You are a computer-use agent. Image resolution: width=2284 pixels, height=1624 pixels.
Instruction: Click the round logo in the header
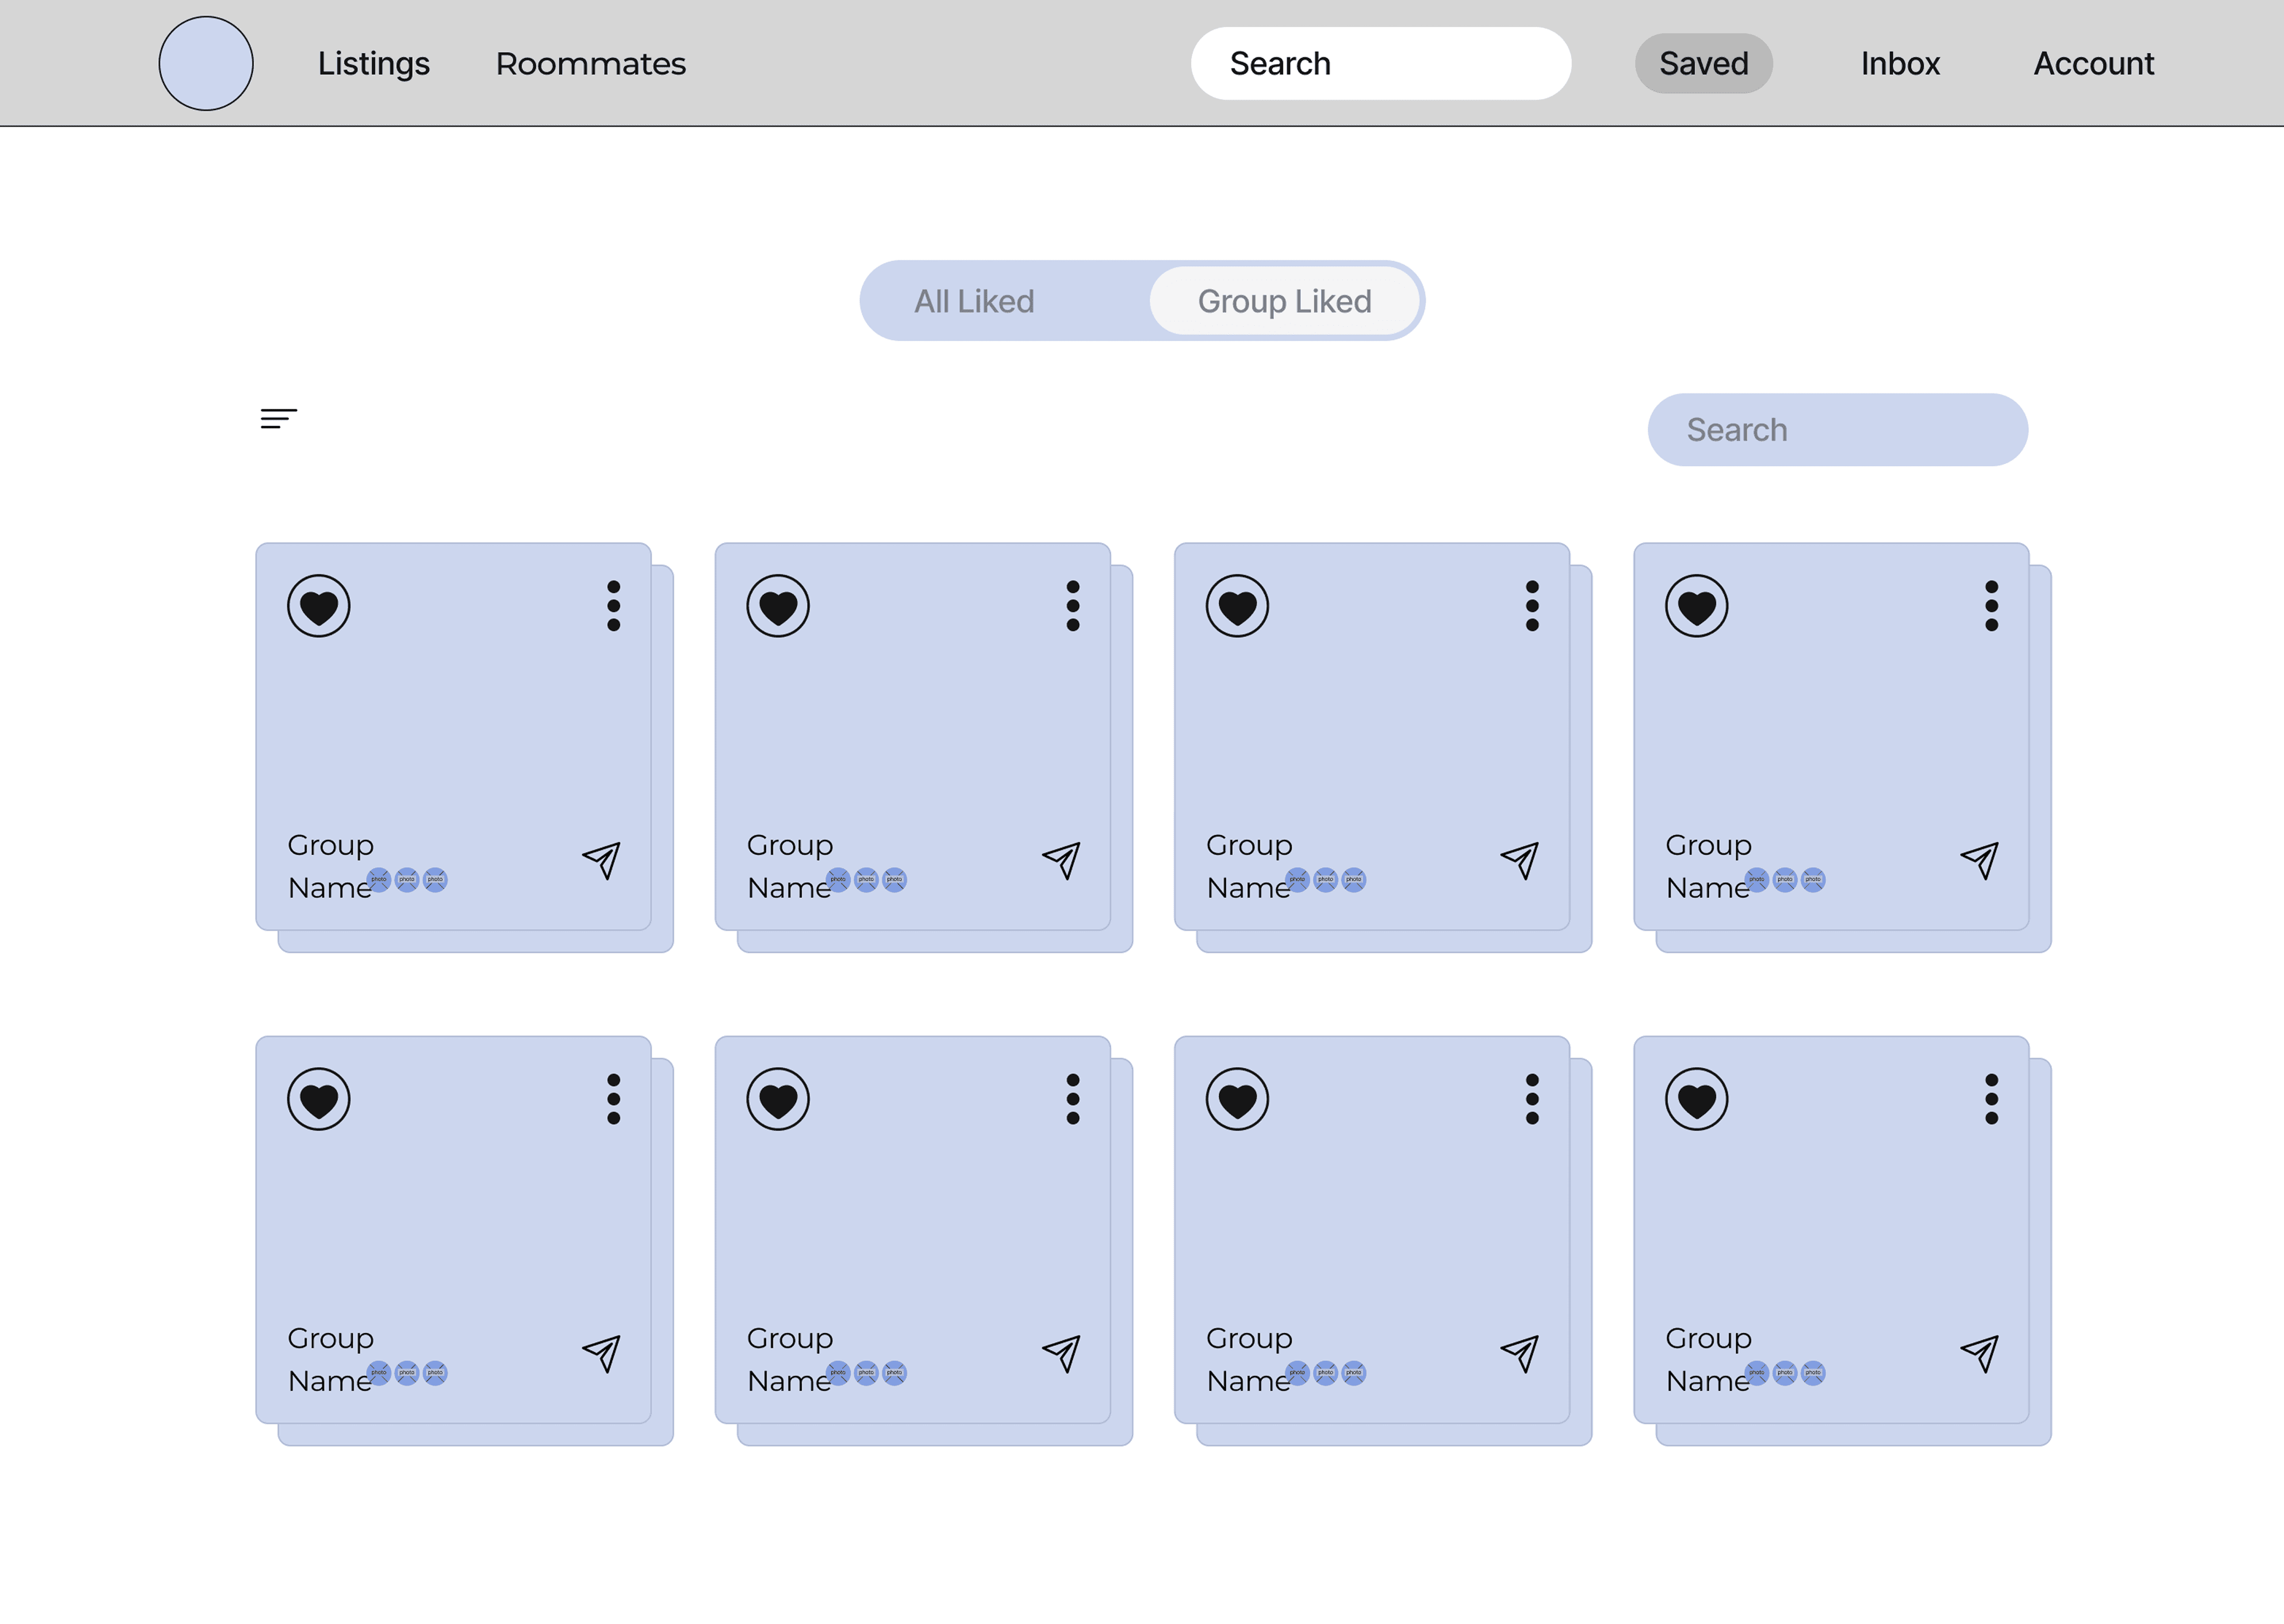pos(206,63)
